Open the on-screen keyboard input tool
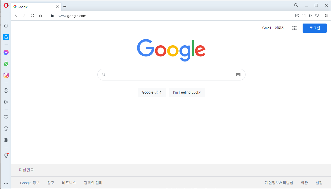 (x=238, y=75)
